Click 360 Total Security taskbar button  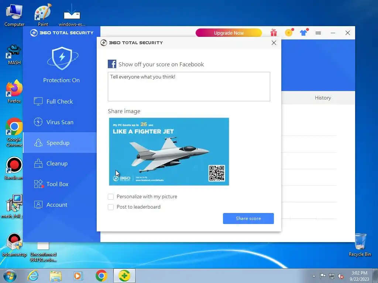coord(124,276)
